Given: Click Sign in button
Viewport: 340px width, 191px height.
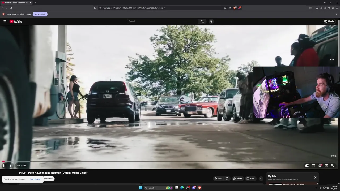Looking at the screenshot, I should (x=329, y=21).
